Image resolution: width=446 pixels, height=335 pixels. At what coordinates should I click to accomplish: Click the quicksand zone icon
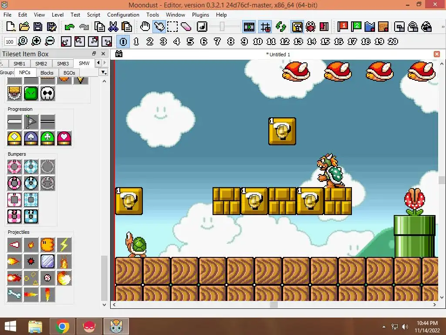(383, 27)
